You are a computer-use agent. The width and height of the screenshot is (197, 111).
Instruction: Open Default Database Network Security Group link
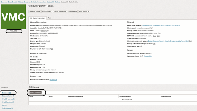tap(169, 41)
